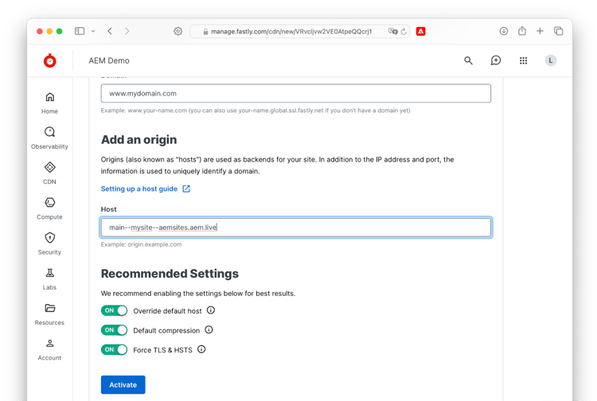Click the search magnifier icon
The image size is (597, 401).
(x=468, y=60)
